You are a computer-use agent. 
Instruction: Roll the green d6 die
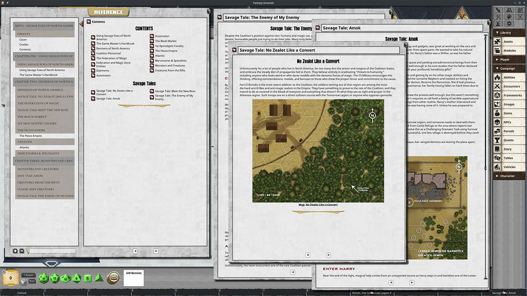click(87, 278)
